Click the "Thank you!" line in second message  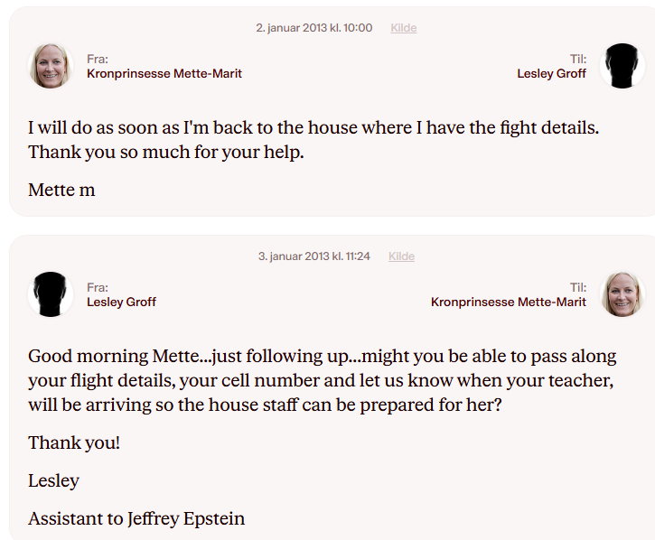pyautogui.click(x=74, y=443)
